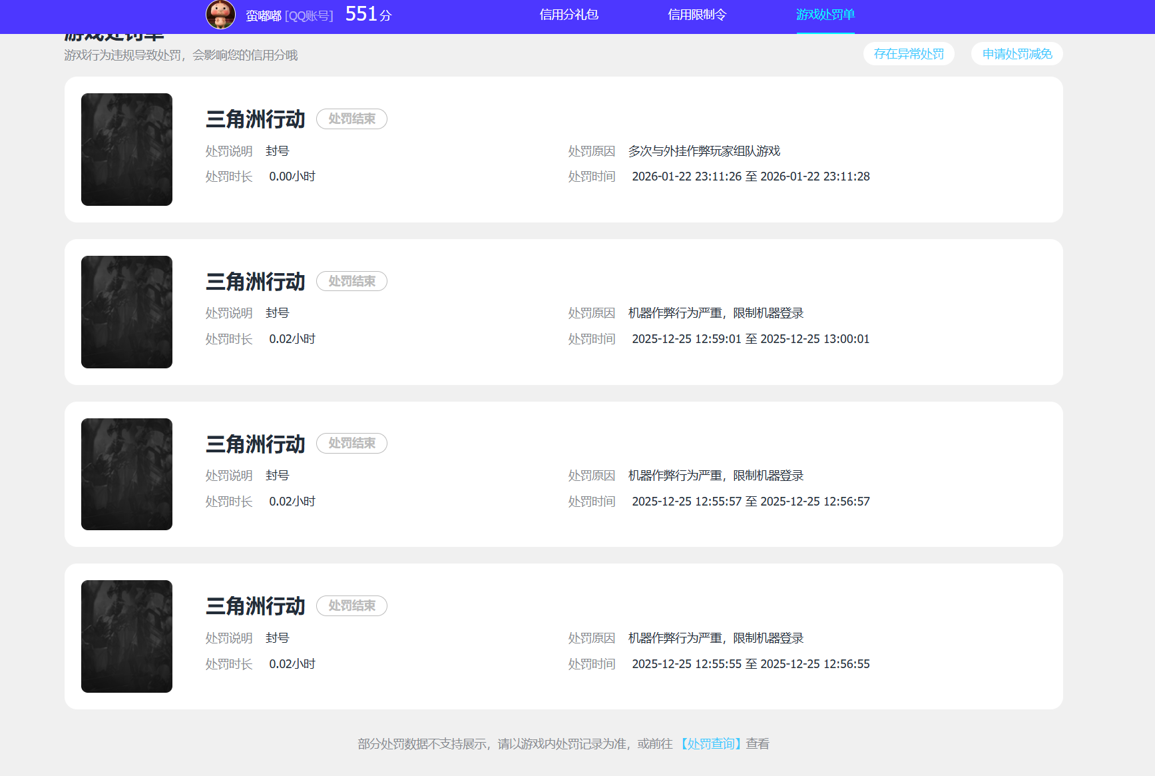The width and height of the screenshot is (1155, 776).
Task: Click the time range starting 2025-12-25 12:55:57
Action: pyautogui.click(x=751, y=502)
